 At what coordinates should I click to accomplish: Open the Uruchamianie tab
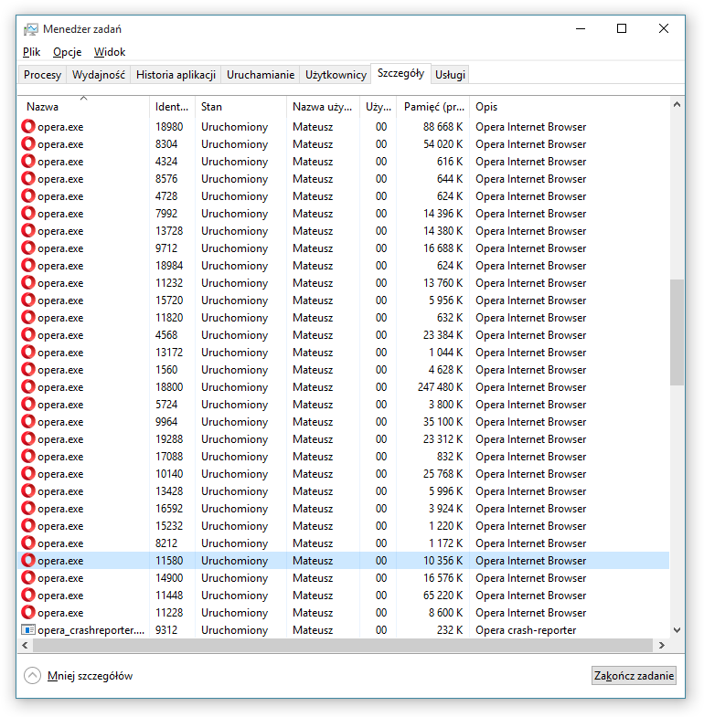(x=261, y=75)
